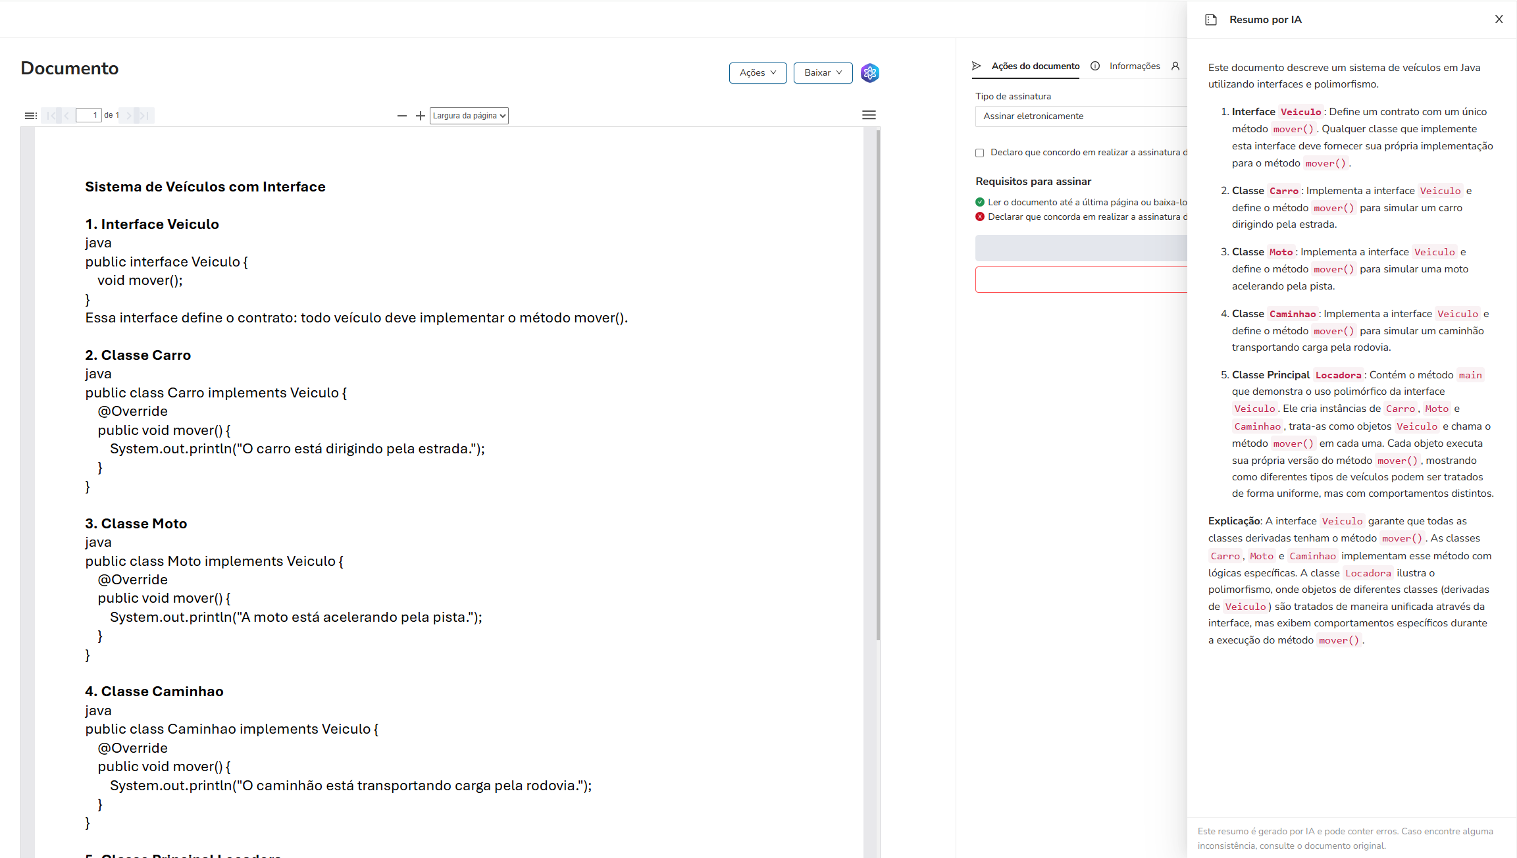The width and height of the screenshot is (1517, 858).
Task: Expand the Ações dropdown
Action: (758, 73)
